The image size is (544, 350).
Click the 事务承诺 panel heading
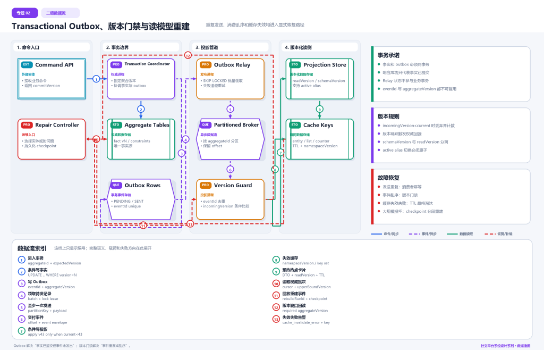click(388, 55)
